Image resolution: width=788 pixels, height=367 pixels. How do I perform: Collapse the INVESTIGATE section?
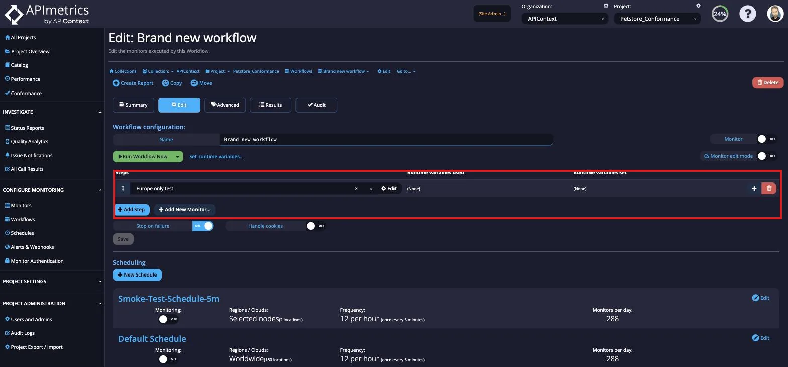(x=52, y=112)
